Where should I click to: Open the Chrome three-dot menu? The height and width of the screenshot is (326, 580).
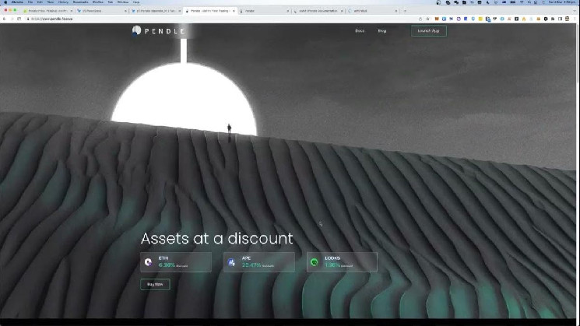(575, 19)
